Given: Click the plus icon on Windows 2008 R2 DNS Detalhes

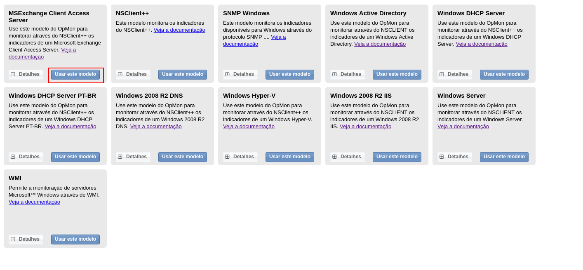Looking at the screenshot, I should click(120, 157).
